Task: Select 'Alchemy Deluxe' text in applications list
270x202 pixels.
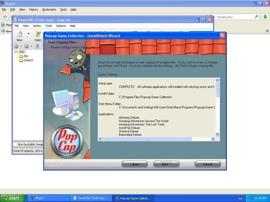Action: click(x=129, y=118)
